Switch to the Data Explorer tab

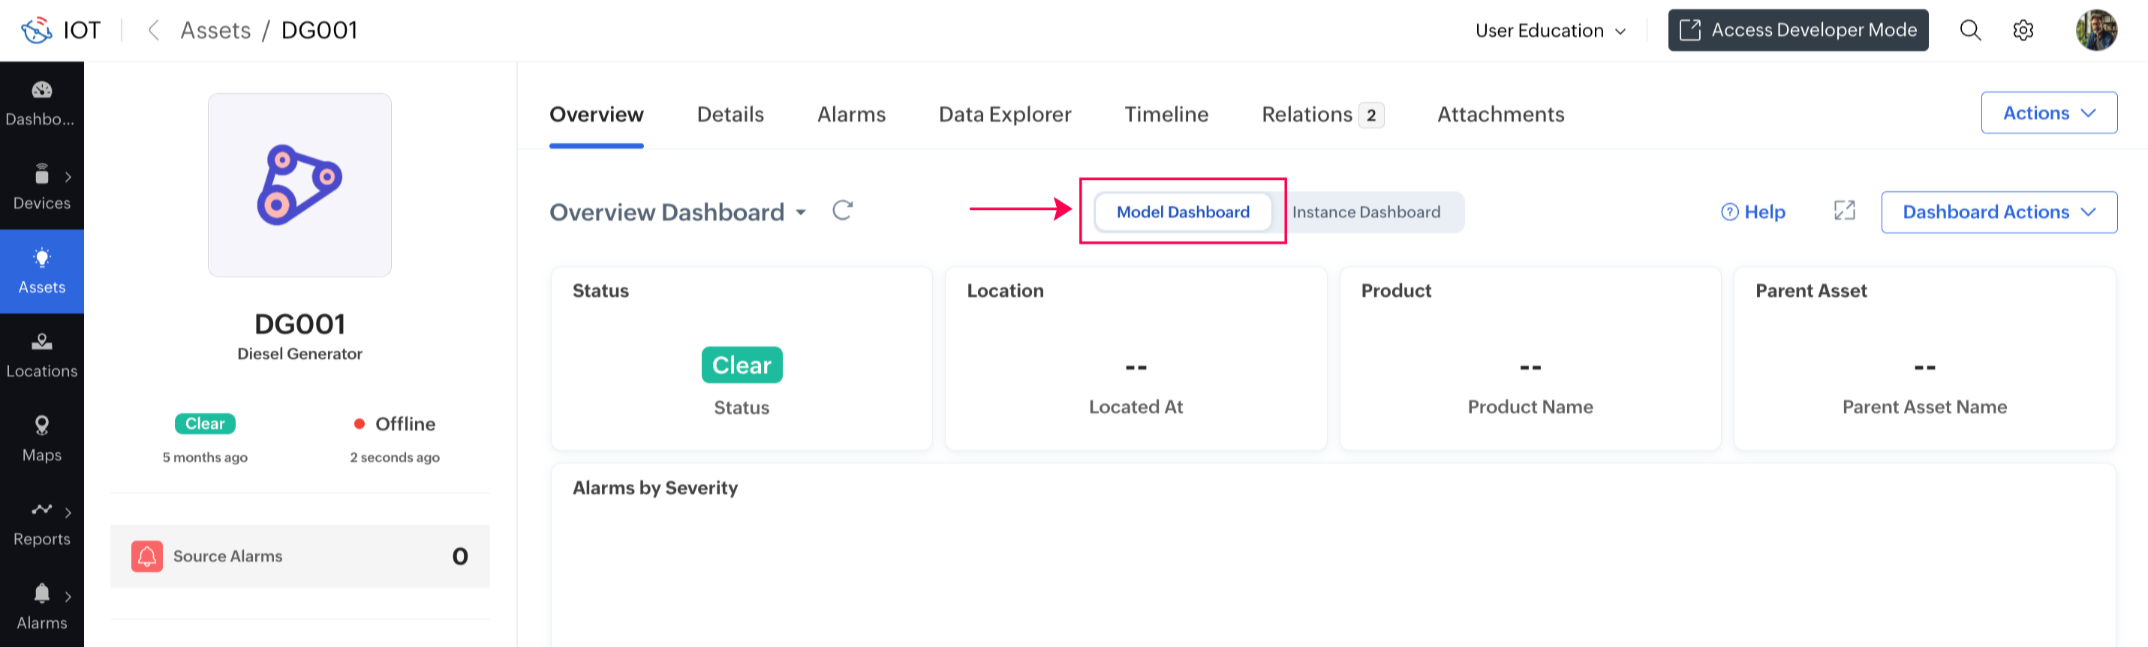point(1005,115)
